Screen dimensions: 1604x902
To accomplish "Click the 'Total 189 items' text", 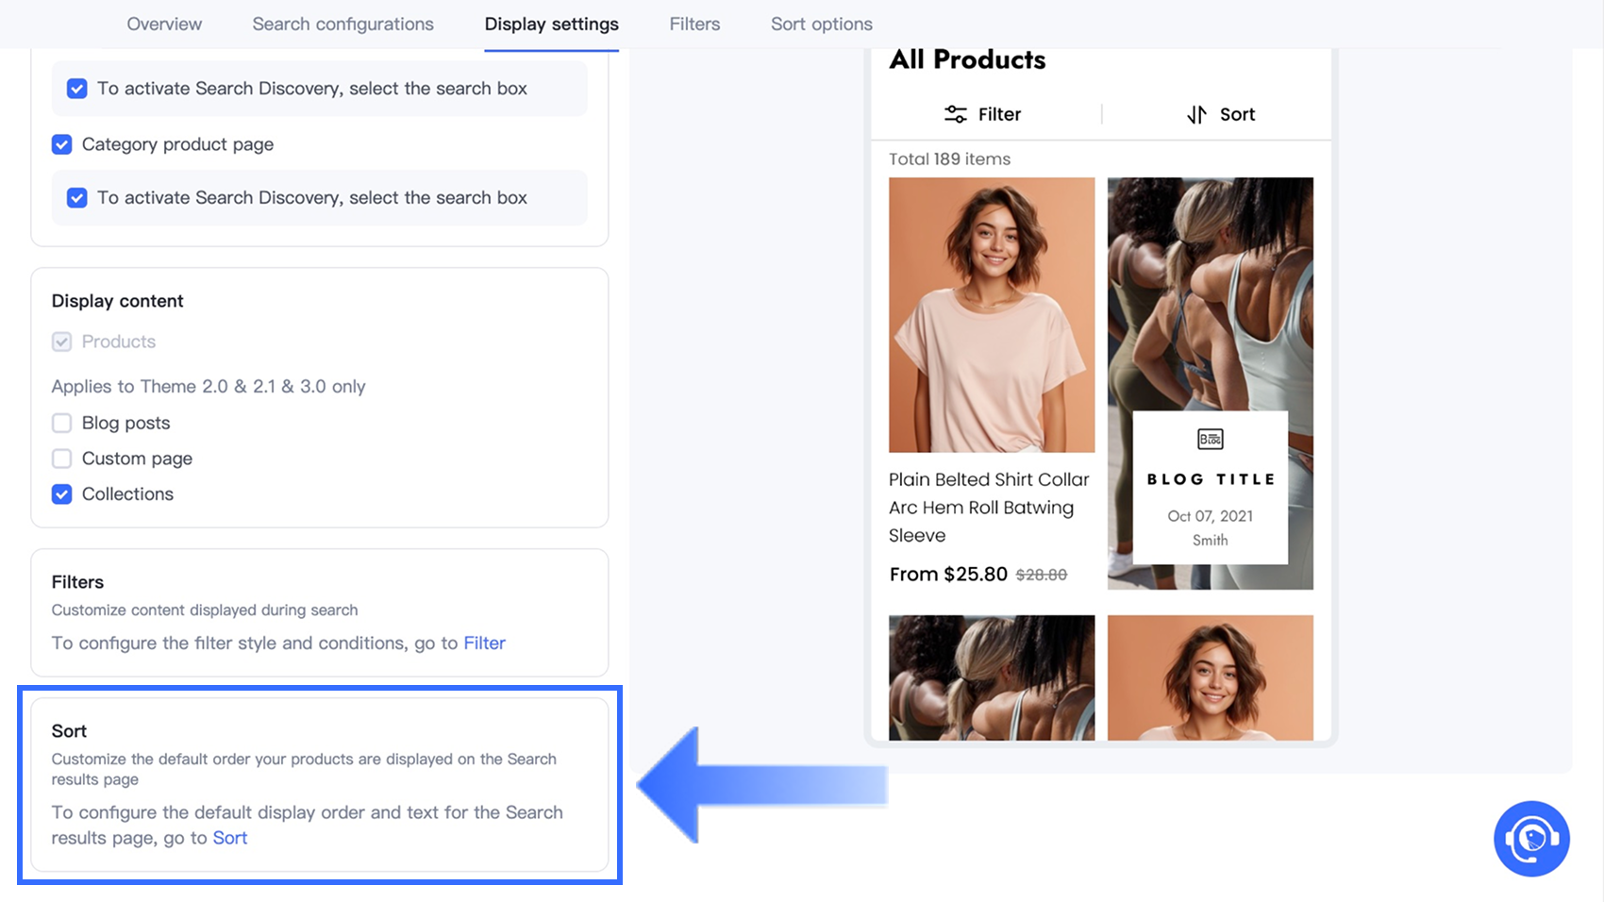I will click(949, 159).
